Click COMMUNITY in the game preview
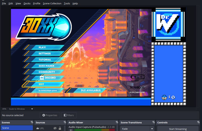 pos(44,72)
